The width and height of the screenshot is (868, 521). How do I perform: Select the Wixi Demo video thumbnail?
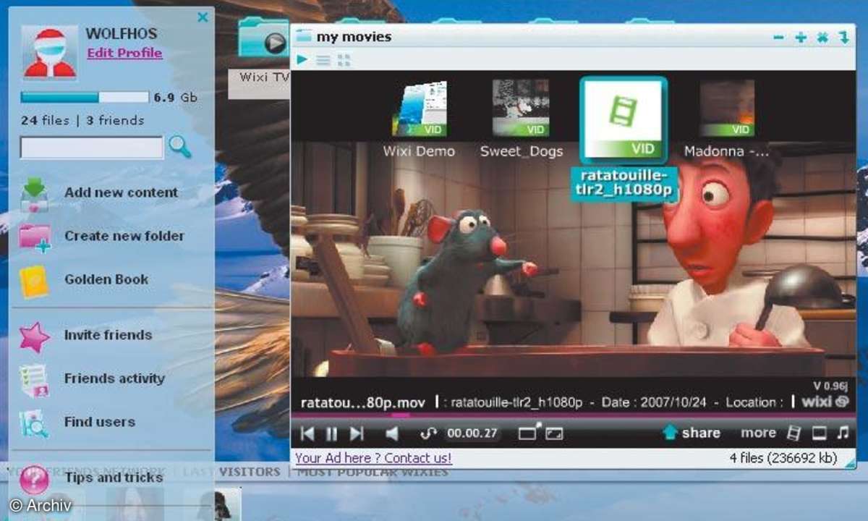coord(420,109)
